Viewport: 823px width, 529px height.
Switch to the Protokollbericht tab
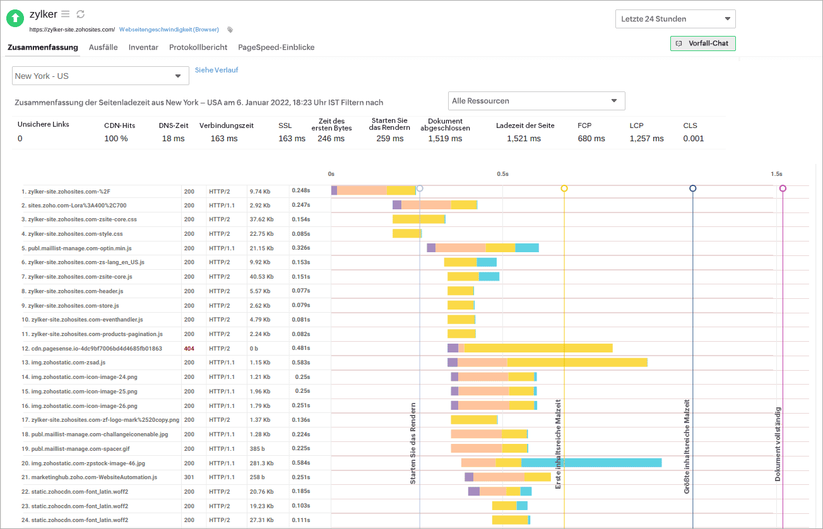point(198,47)
